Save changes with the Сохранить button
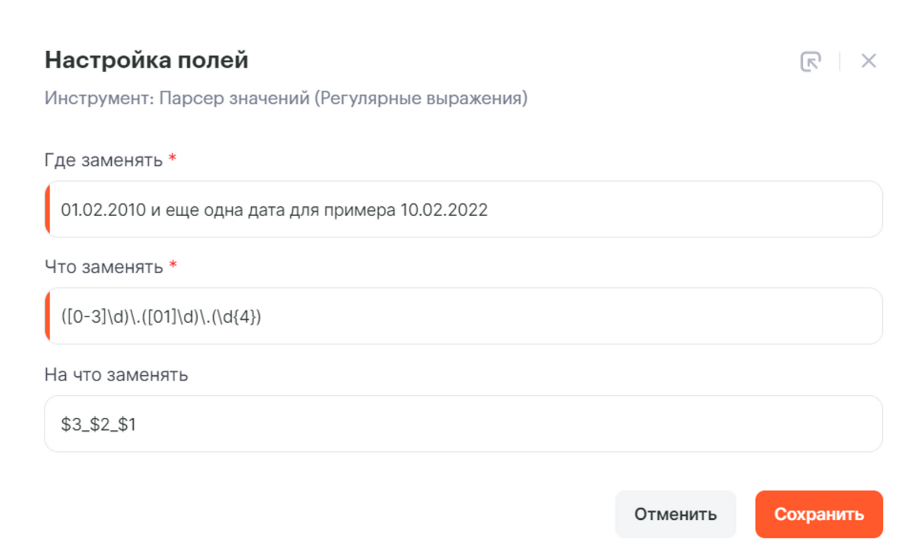 click(818, 514)
